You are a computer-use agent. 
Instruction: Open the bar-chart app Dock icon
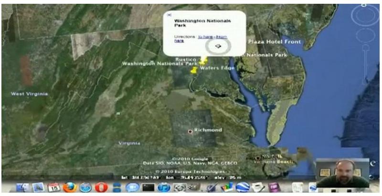227,187
